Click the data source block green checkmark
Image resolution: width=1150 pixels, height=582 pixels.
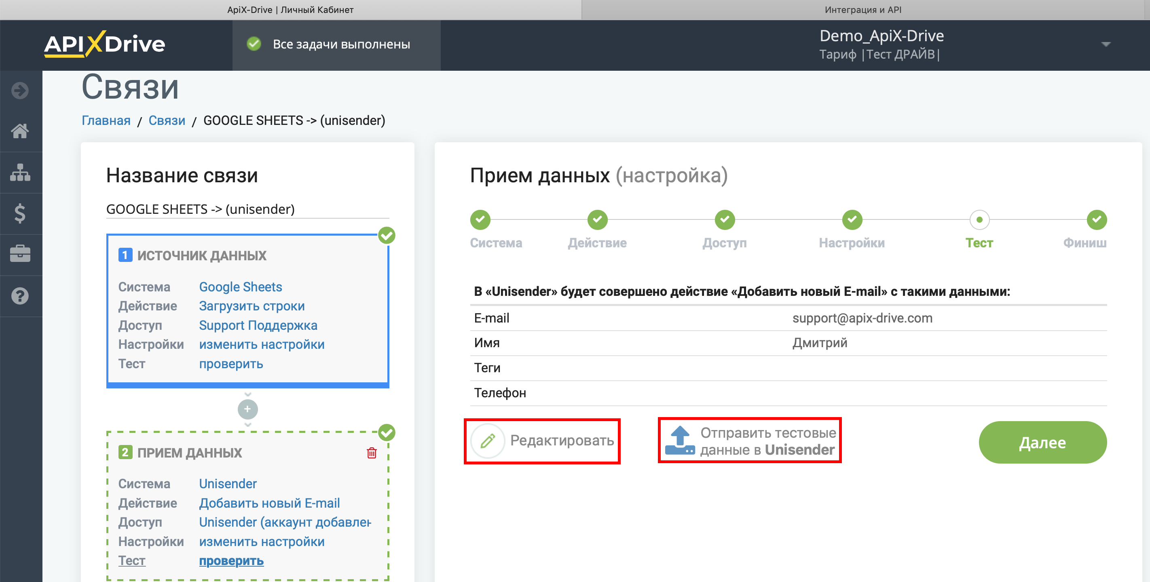[x=387, y=235]
